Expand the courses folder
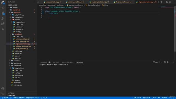 [x=21, y=61]
